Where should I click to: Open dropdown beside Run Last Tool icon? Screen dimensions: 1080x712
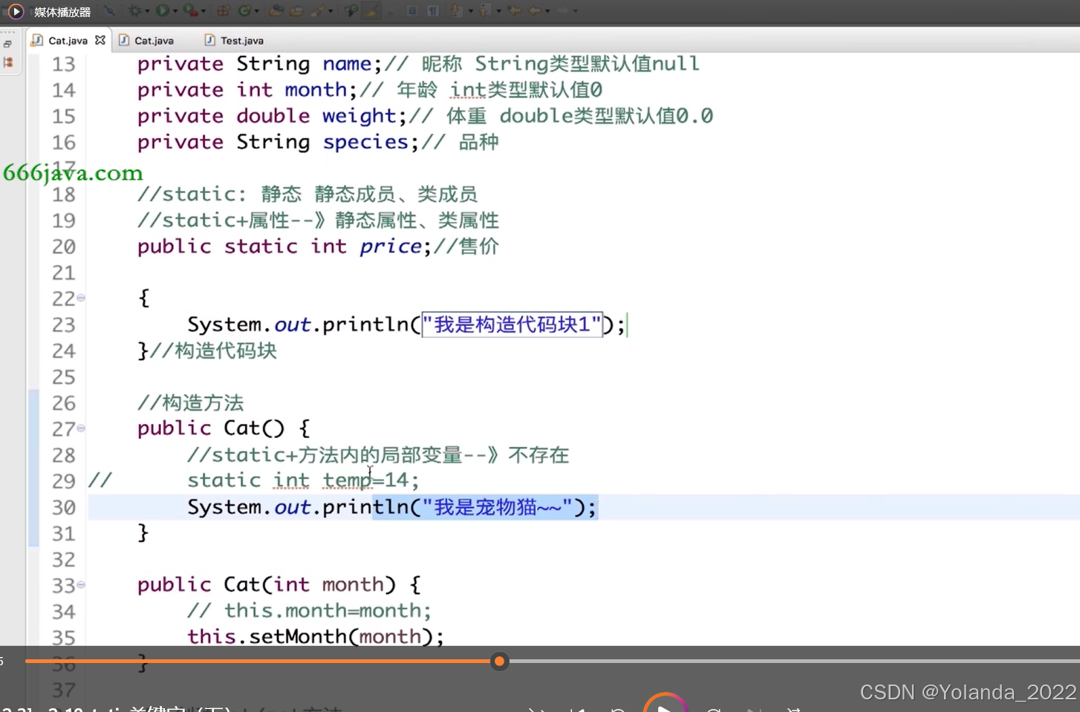(x=204, y=11)
